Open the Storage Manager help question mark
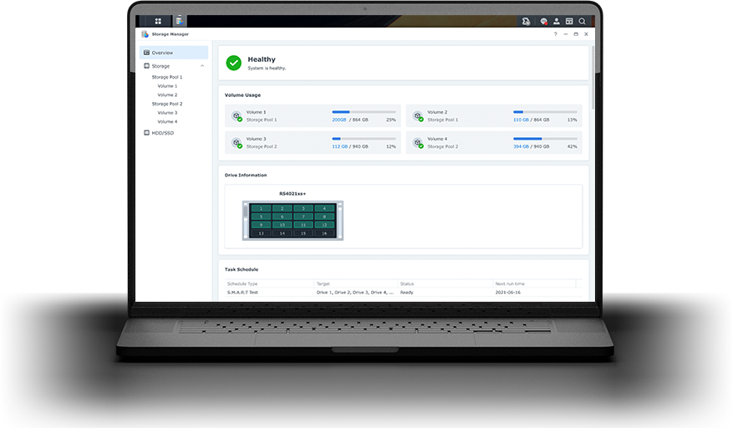 click(556, 34)
